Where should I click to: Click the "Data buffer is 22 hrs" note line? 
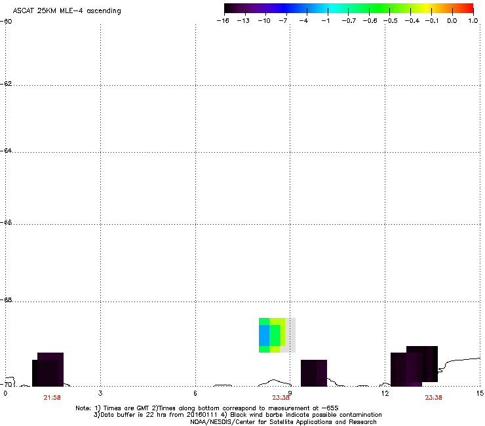[237, 415]
